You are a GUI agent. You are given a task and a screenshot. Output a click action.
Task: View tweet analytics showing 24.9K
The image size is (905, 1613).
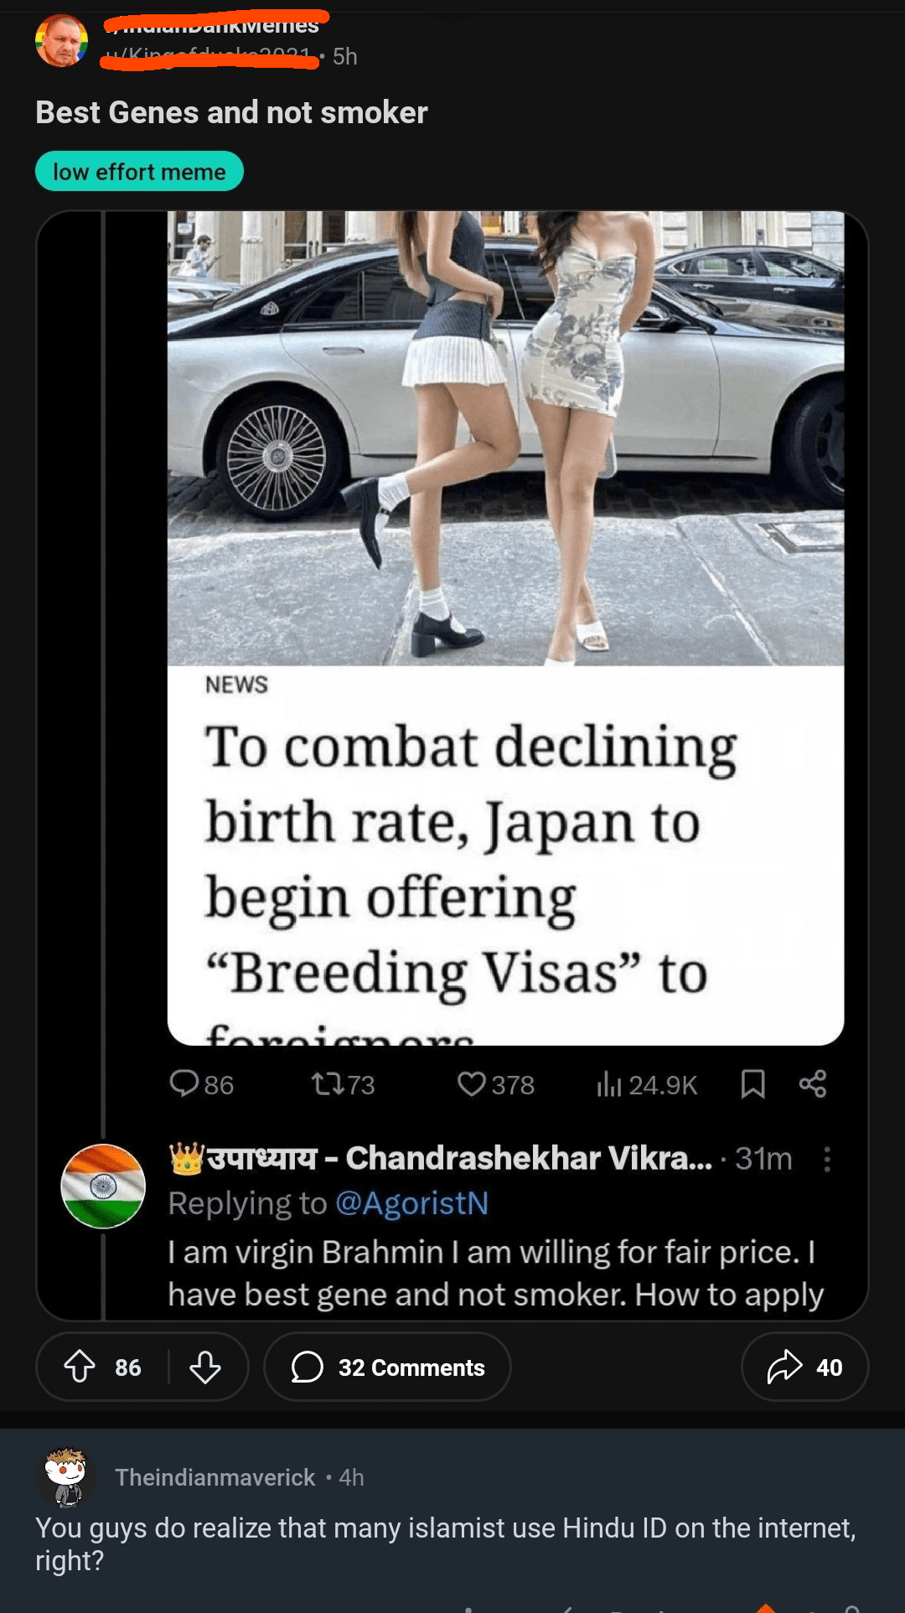[646, 1084]
